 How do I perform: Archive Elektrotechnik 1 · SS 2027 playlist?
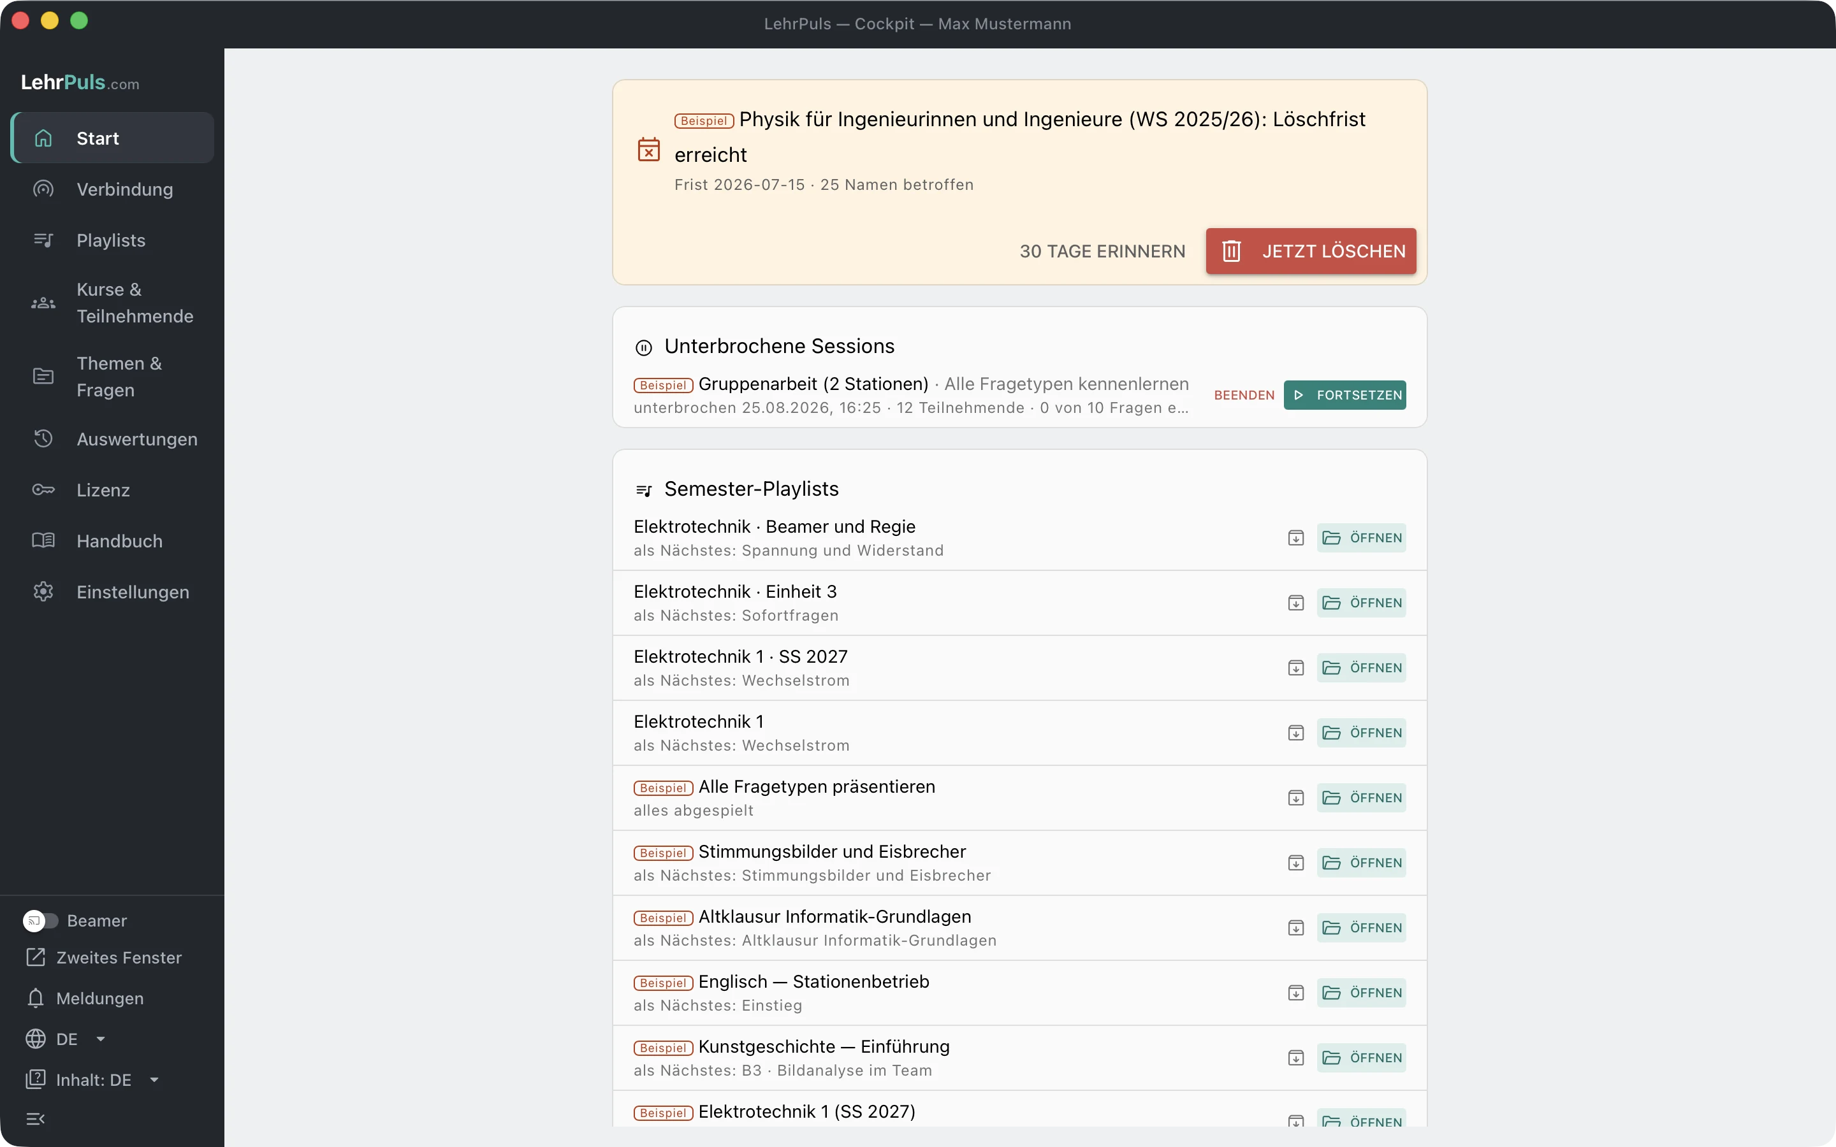[1296, 668]
